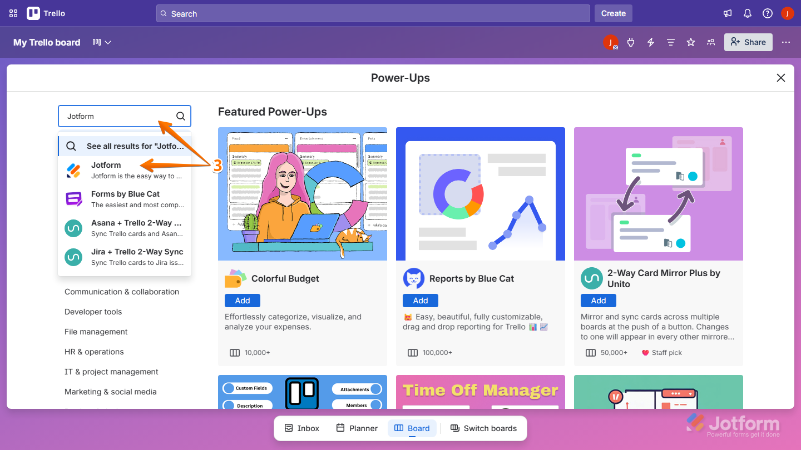Open the help question mark icon

[x=767, y=13]
